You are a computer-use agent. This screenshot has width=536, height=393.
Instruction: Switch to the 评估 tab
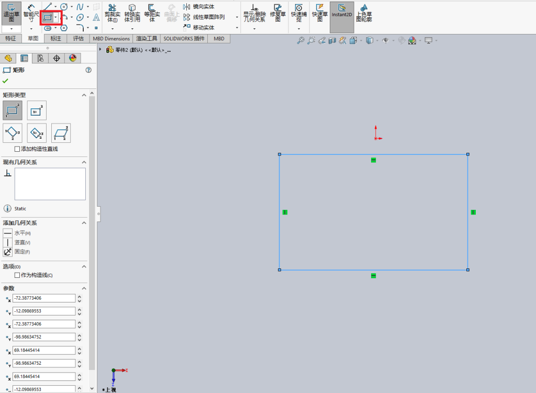[x=79, y=39]
